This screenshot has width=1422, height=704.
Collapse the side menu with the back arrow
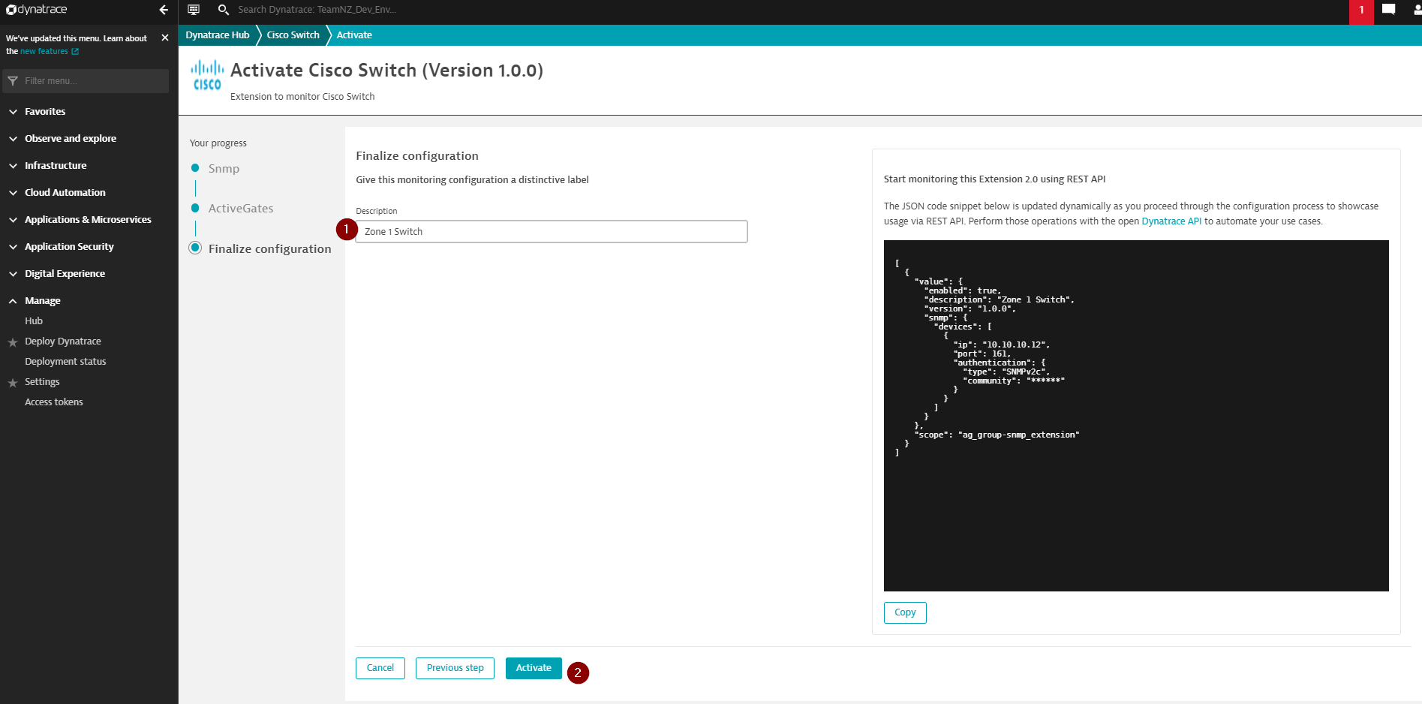click(x=164, y=10)
